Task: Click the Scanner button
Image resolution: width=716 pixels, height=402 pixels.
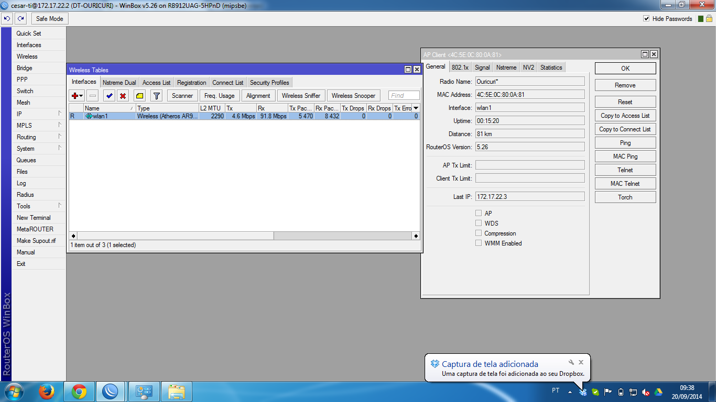Action: pyautogui.click(x=182, y=96)
